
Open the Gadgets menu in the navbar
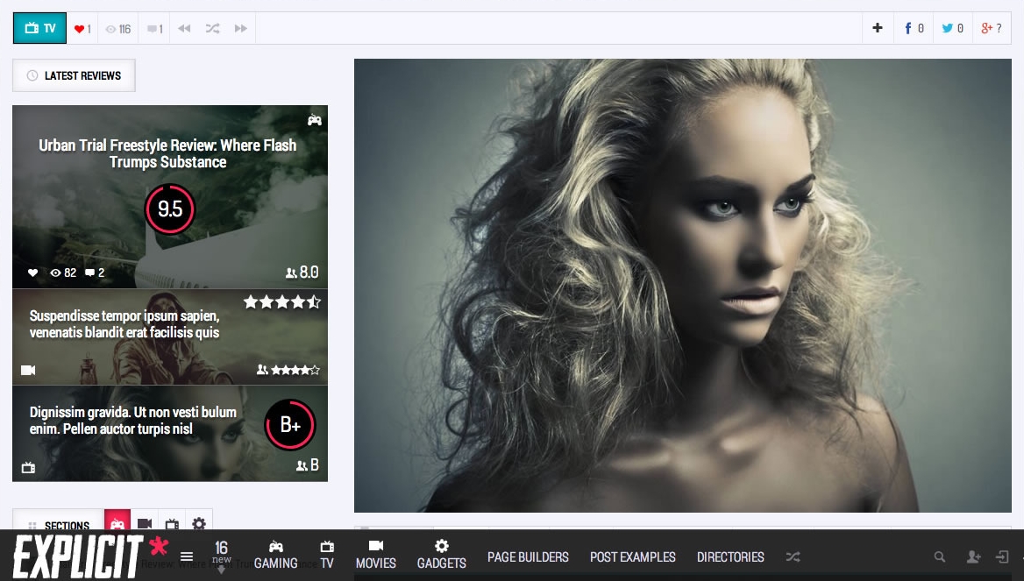tap(442, 555)
